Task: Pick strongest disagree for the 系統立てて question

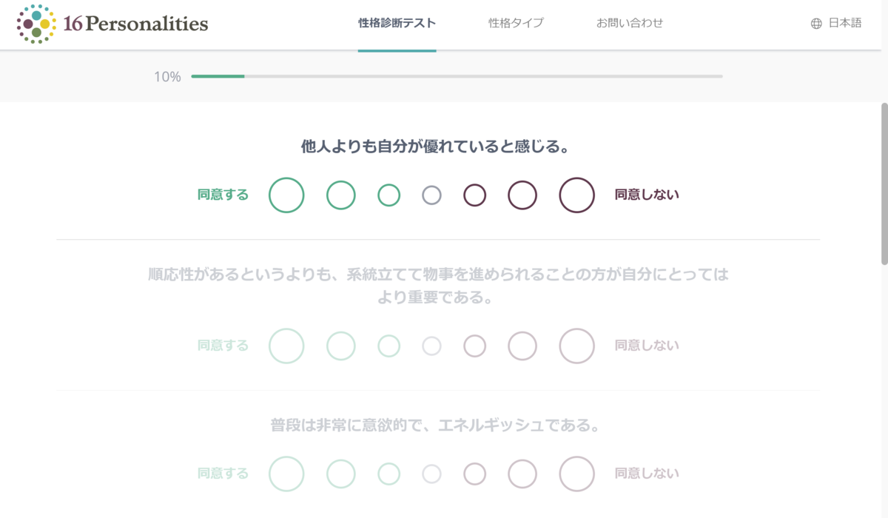Action: (577, 346)
